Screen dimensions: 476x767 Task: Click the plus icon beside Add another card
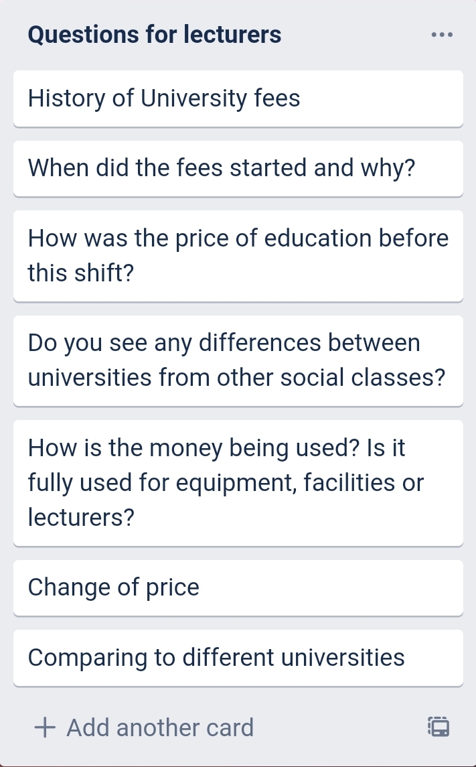coord(45,727)
